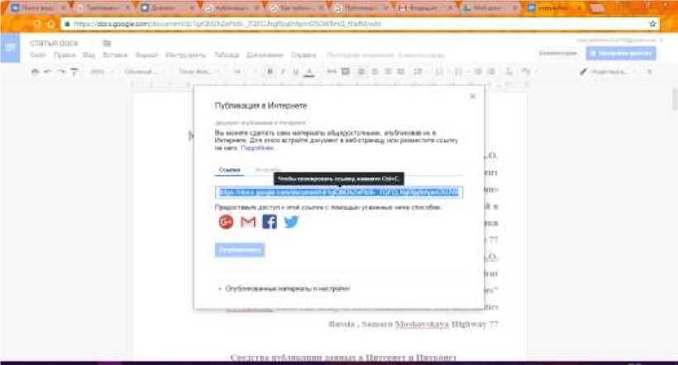
Task: Toggle bold formatting
Action: 270,72
